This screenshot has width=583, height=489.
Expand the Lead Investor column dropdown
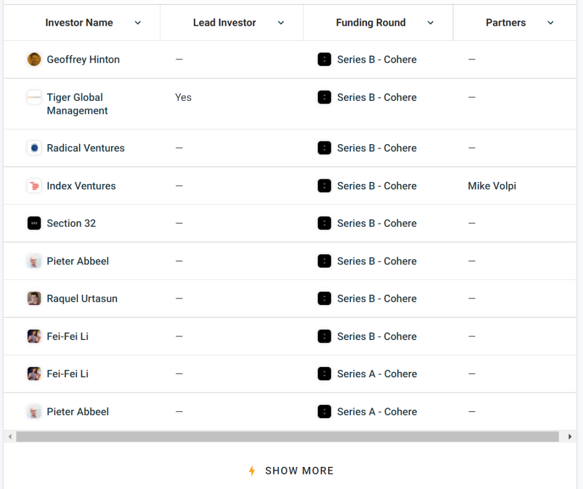(x=281, y=23)
